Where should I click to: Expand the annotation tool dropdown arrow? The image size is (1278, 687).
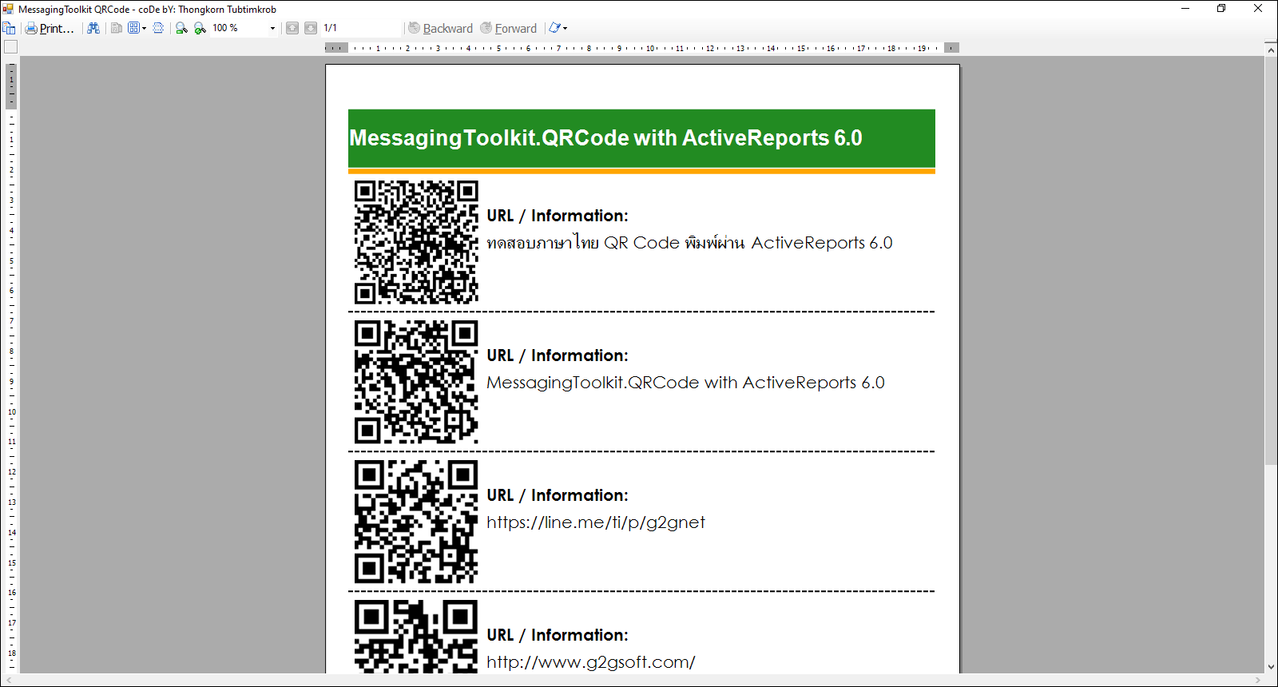(x=566, y=28)
